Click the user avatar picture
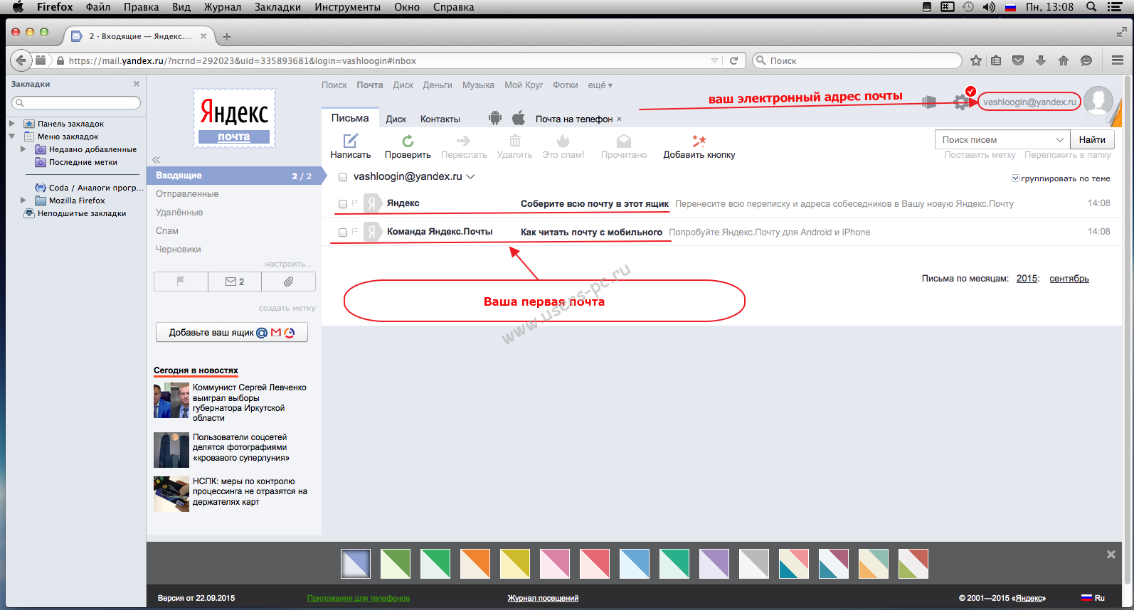The width and height of the screenshot is (1134, 610). [1098, 102]
